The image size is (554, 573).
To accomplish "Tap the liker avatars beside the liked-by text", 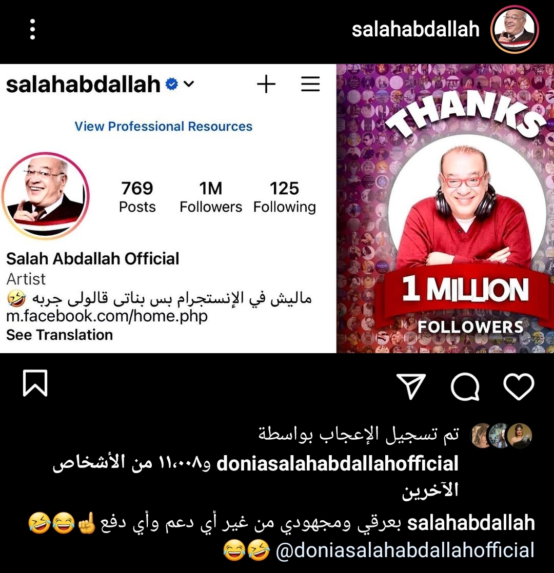I will coord(501,435).
